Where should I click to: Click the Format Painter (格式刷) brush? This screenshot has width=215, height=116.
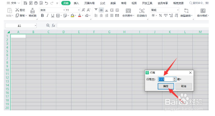coord(33,11)
